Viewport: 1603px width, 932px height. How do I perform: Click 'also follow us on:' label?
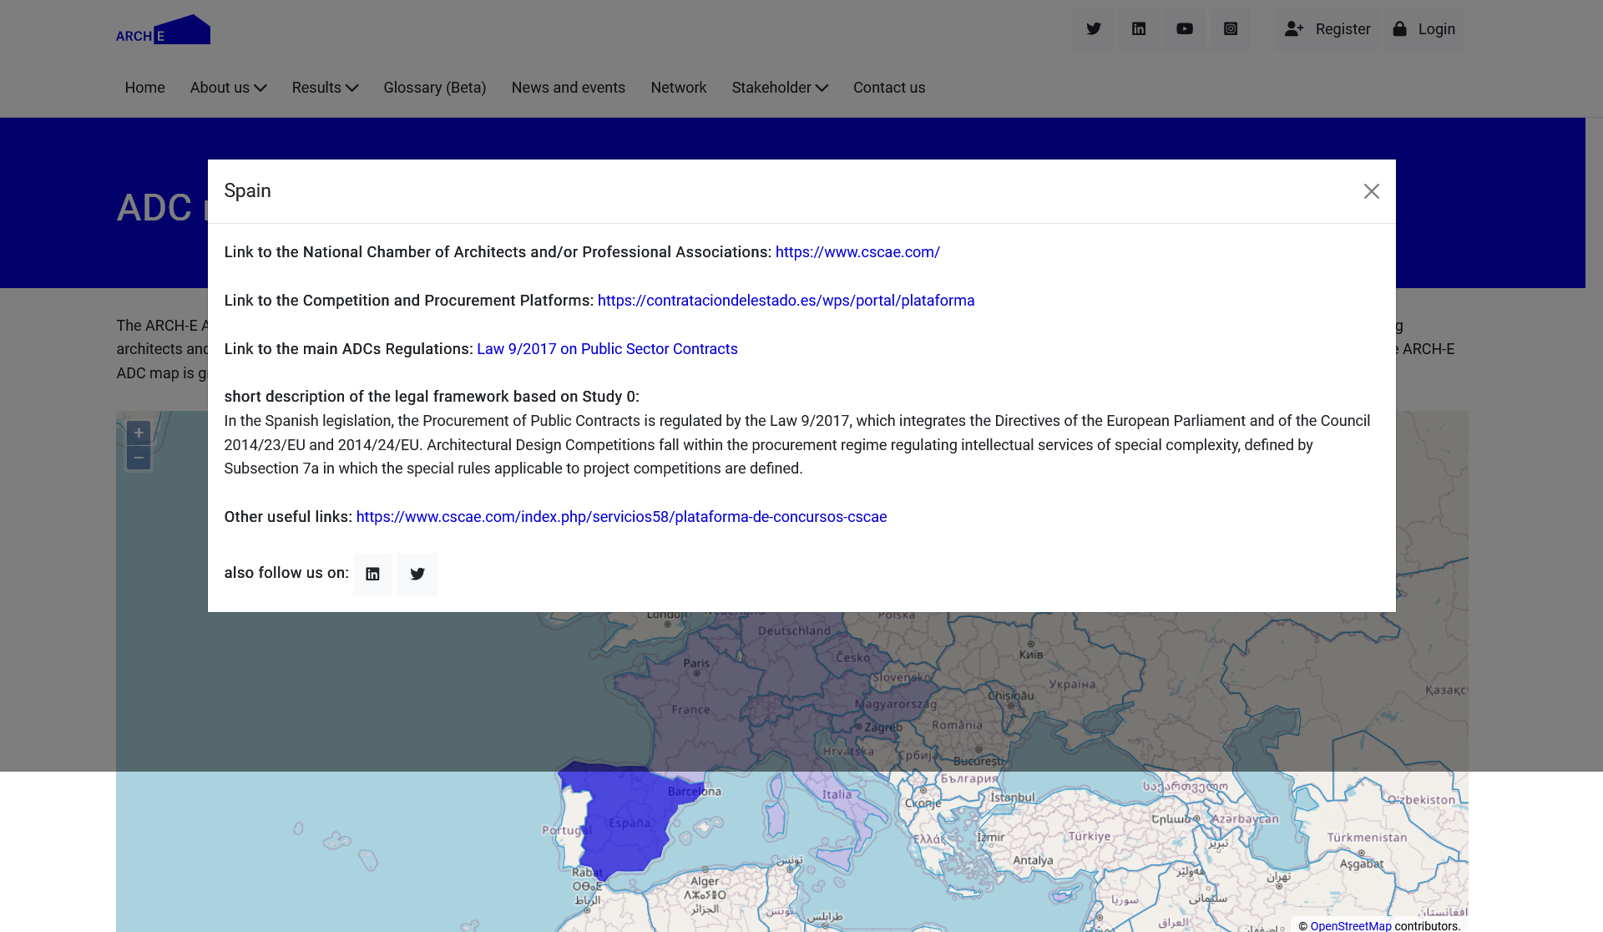pos(286,573)
